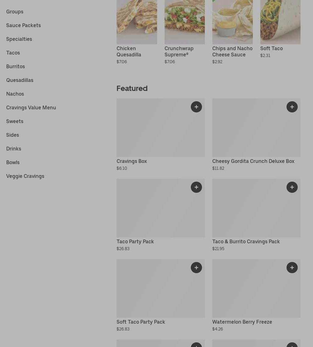Jump to Sauce Packets section
Image resolution: width=313 pixels, height=347 pixels.
tap(23, 25)
